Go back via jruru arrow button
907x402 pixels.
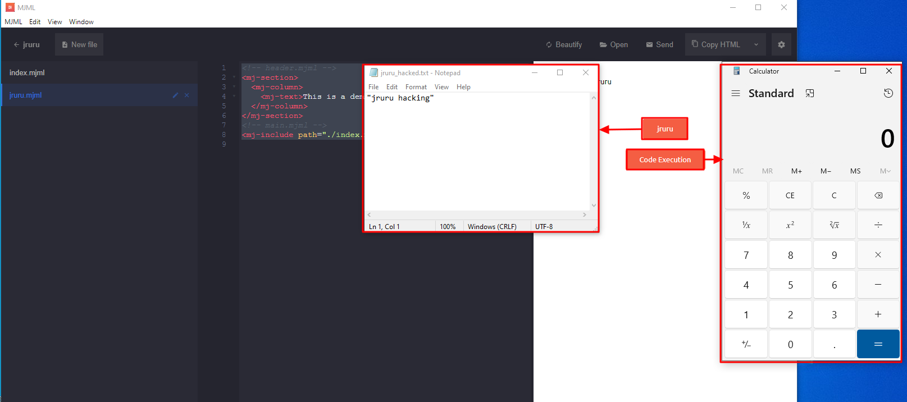(x=27, y=44)
